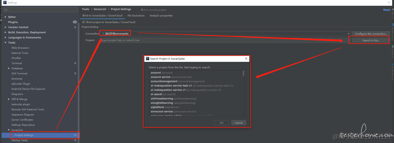The width and height of the screenshot is (394, 143).
Task: Open Web Browsers settings
Action: click(x=20, y=48)
